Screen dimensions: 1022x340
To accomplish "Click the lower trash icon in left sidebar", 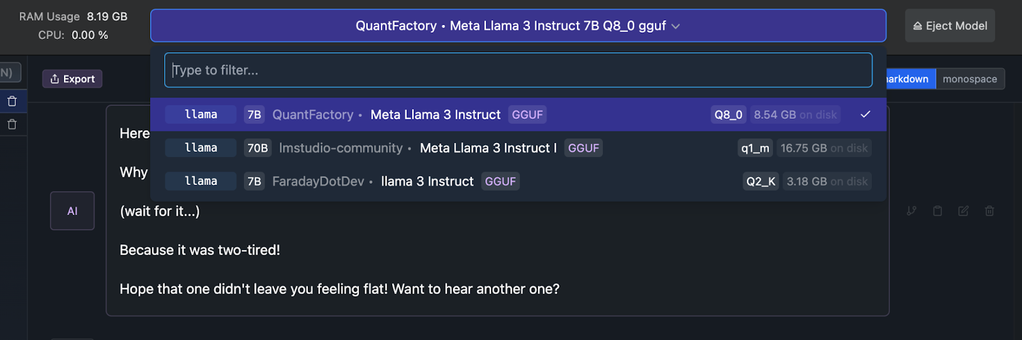I will pyautogui.click(x=11, y=124).
